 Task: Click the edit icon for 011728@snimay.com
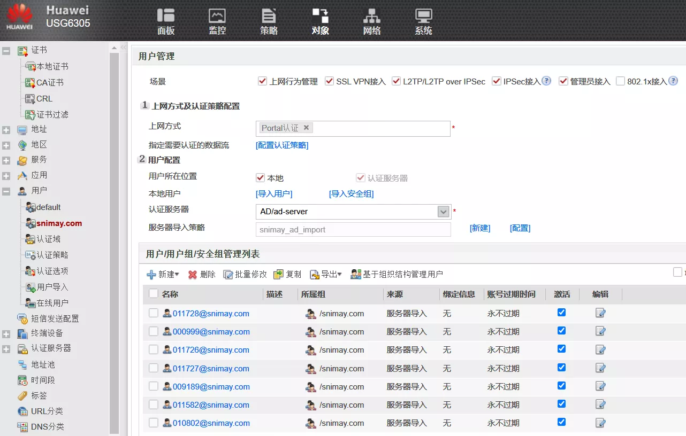[600, 313]
